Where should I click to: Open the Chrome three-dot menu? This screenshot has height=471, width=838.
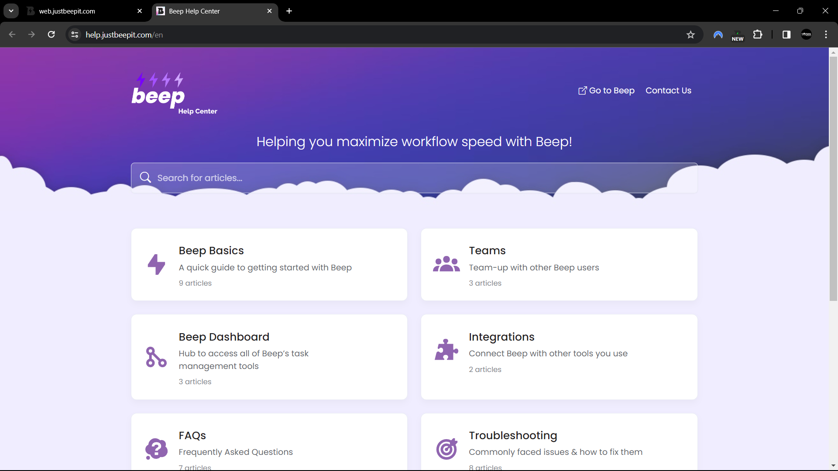[826, 34]
